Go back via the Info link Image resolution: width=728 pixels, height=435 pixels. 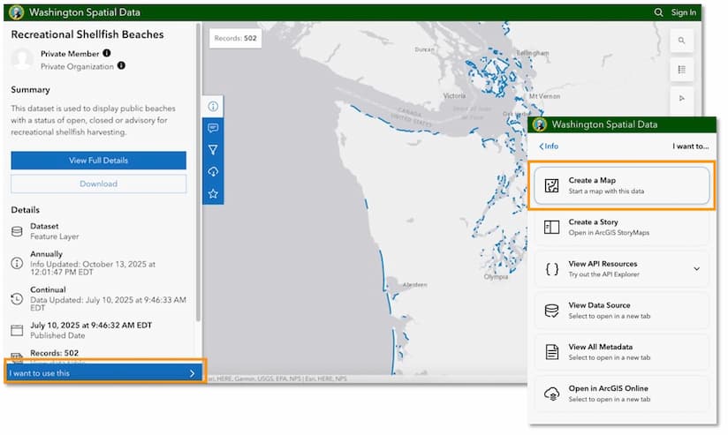click(549, 146)
